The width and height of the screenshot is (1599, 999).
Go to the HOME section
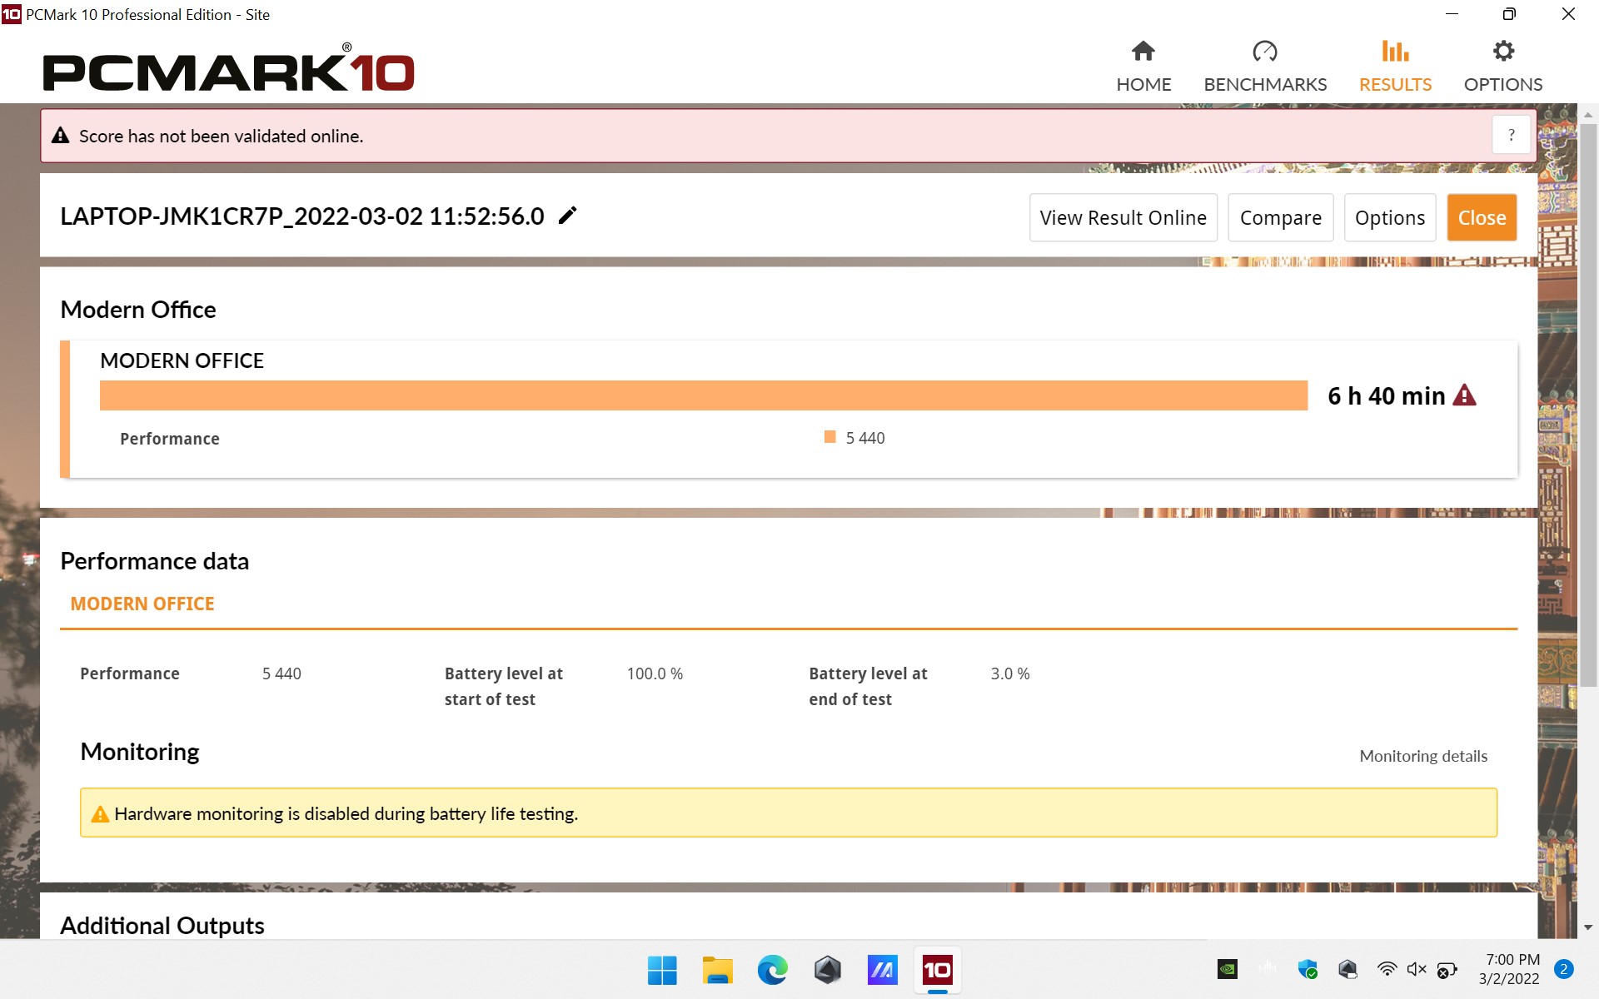click(x=1143, y=67)
